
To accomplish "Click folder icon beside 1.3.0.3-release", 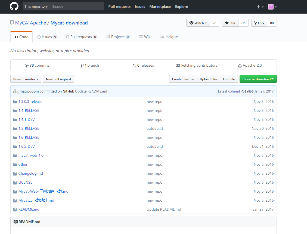I will point(15,102).
